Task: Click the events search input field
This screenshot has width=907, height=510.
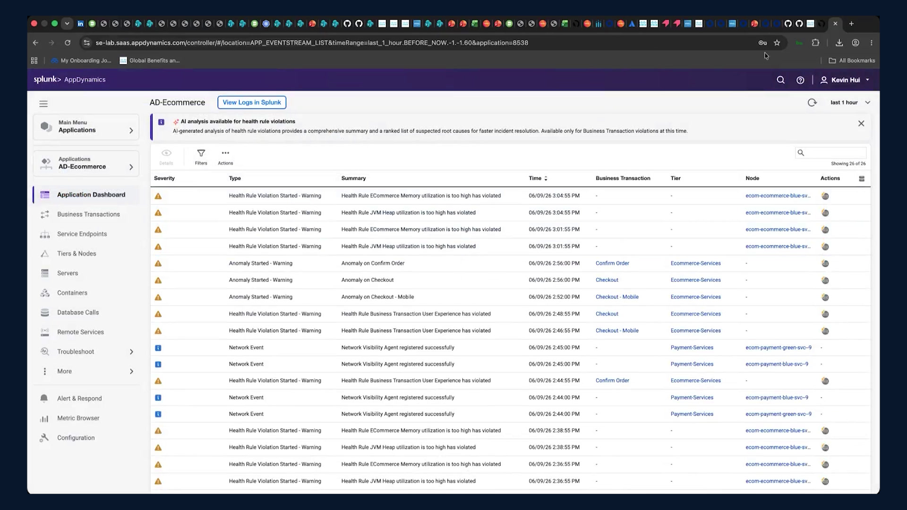Action: [831, 153]
